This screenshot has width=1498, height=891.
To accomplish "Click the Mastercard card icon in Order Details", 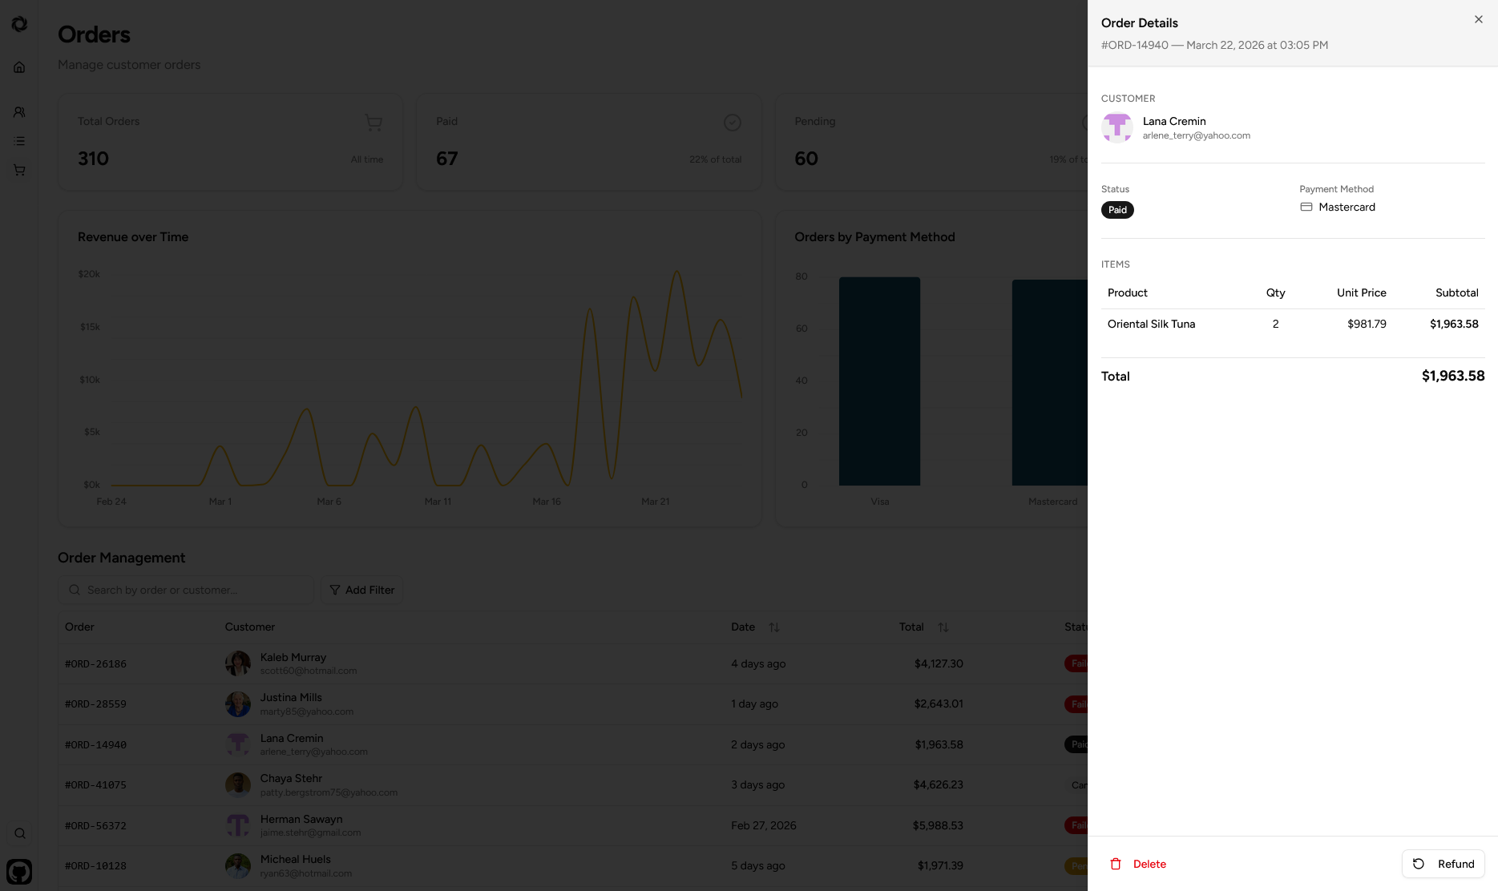I will (1306, 207).
